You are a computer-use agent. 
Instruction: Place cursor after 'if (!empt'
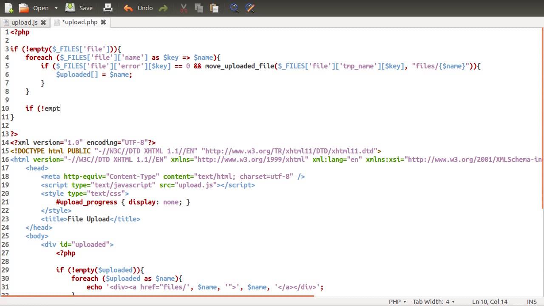60,108
